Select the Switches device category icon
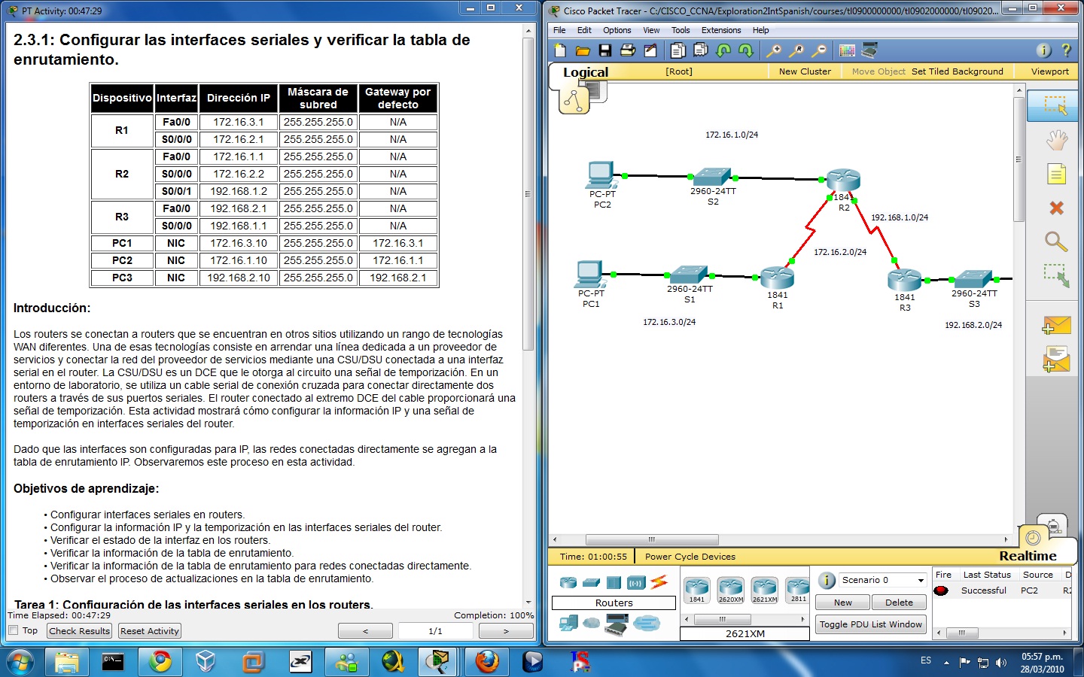This screenshot has height=677, width=1084. pyautogui.click(x=591, y=582)
